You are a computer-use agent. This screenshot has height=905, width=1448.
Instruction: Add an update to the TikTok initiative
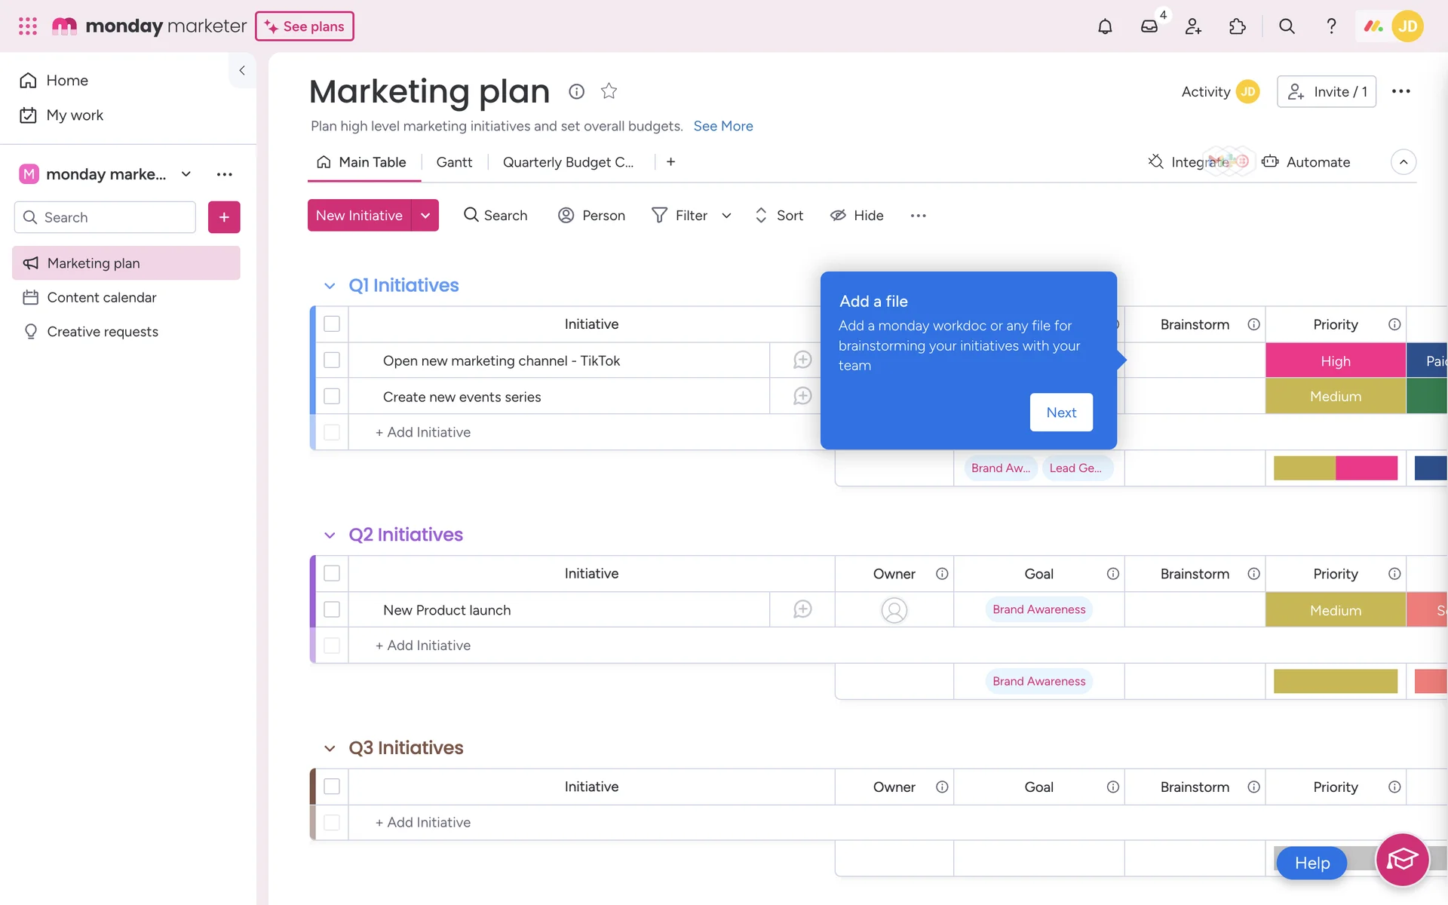pyautogui.click(x=802, y=360)
